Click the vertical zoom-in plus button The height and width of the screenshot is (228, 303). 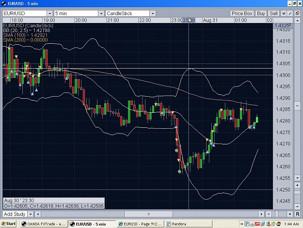coord(297,185)
